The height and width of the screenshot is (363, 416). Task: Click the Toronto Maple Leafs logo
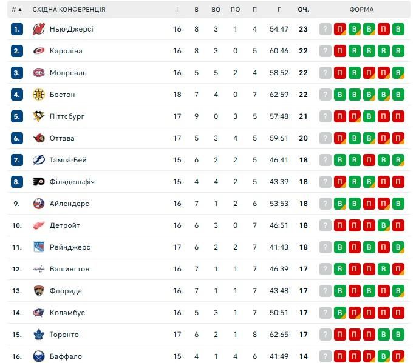click(x=38, y=335)
